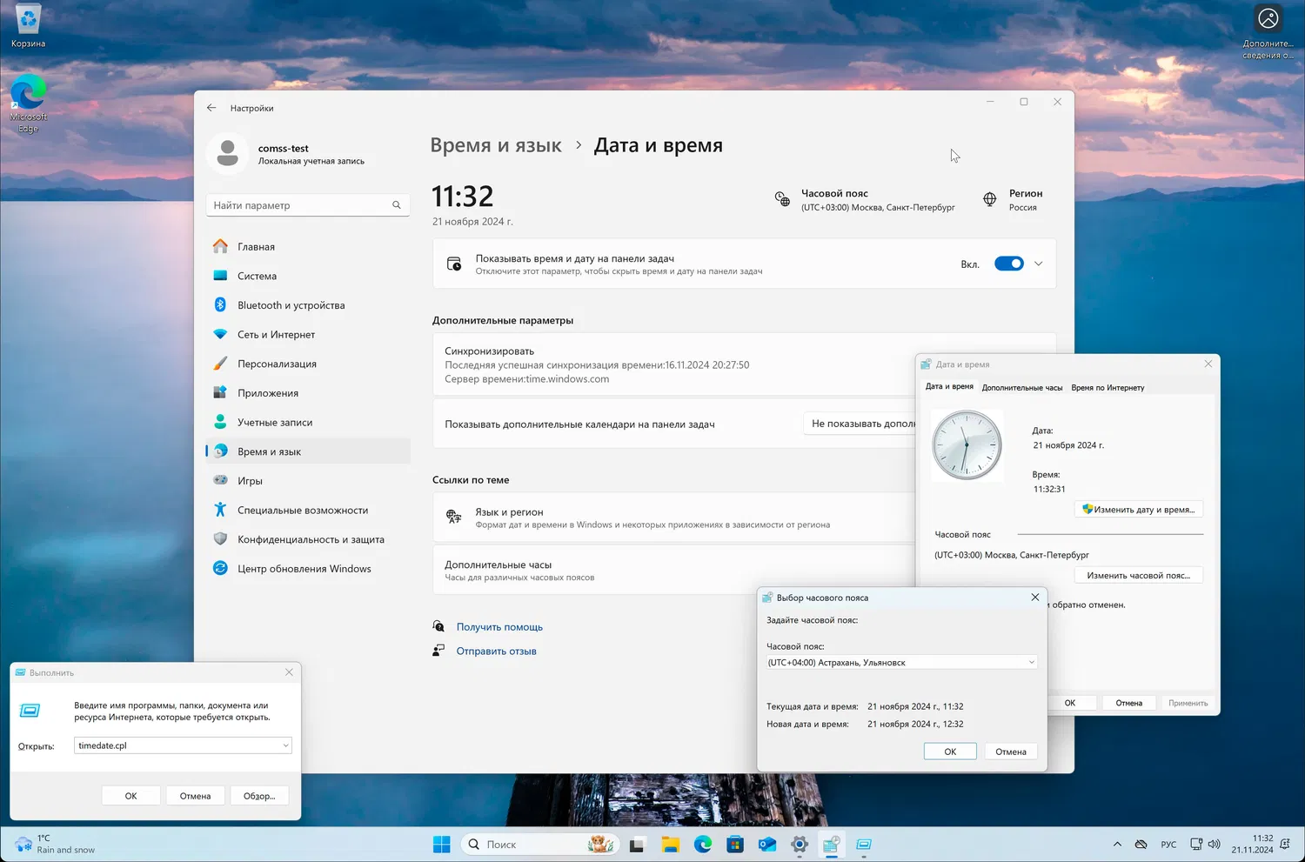The width and height of the screenshot is (1305, 862).
Task: Open the Отправить отзыв link
Action: [x=496, y=652]
